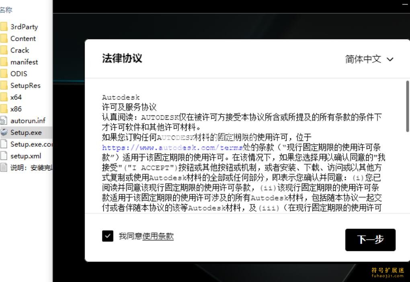The height and width of the screenshot is (282, 410).
Task: Select the setup.xml file name
Action: (26, 156)
